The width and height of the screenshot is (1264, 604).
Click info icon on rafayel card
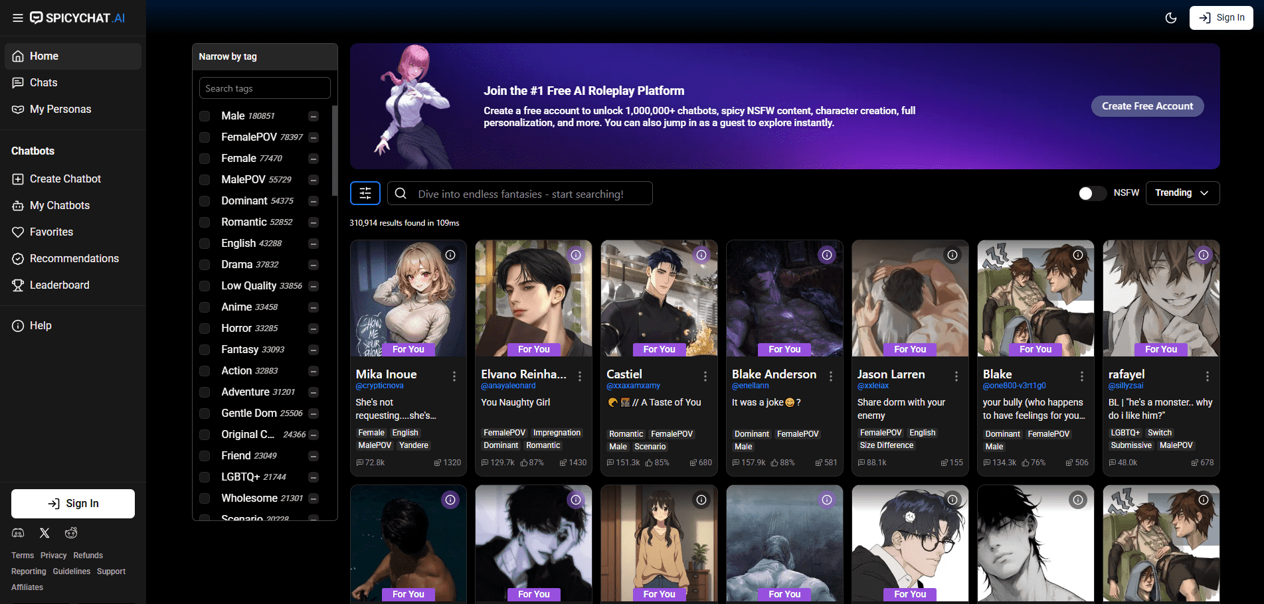click(x=1204, y=255)
